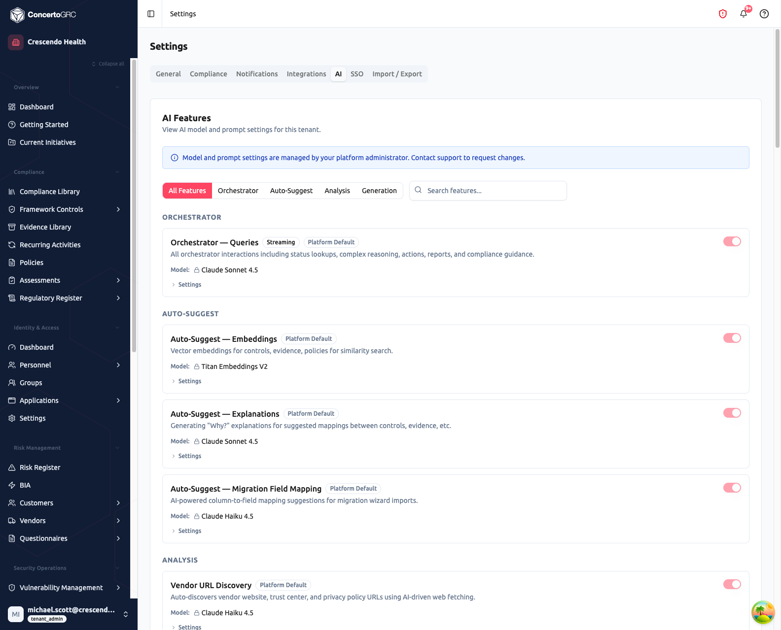Expand Settings under Auto-Suggest — Embeddings
This screenshot has height=630, width=781.
[186, 381]
